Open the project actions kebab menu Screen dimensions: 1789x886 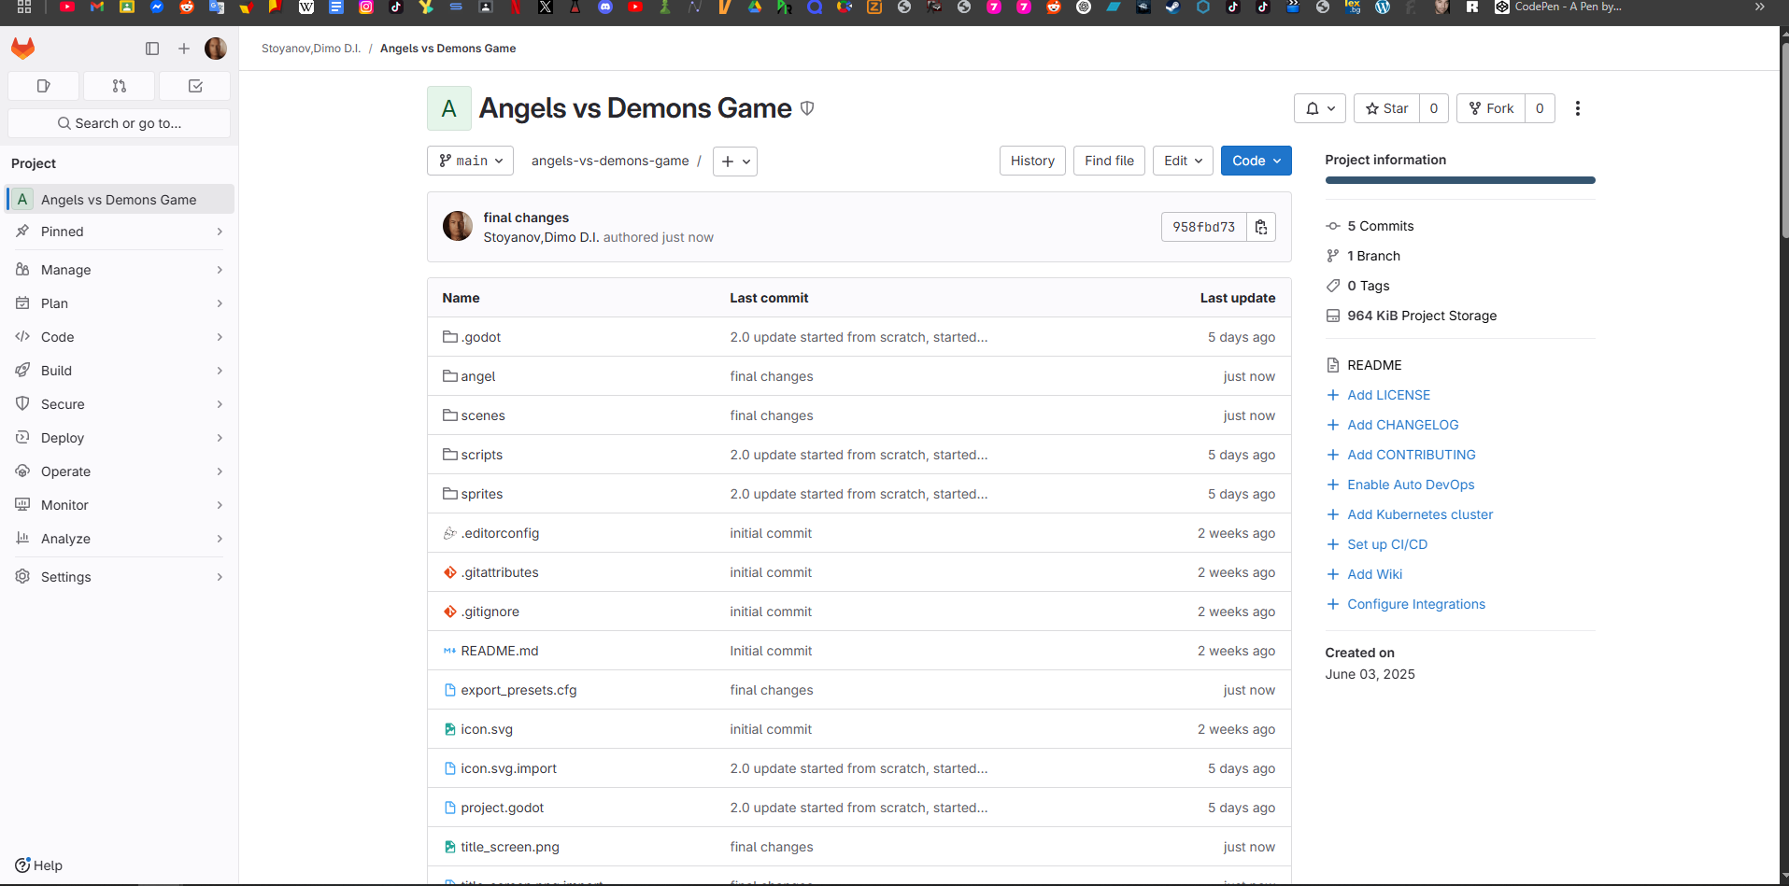[x=1578, y=108]
